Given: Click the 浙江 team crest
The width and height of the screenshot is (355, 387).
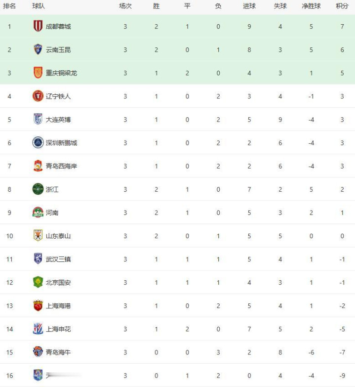Looking at the screenshot, I should pyautogui.click(x=38, y=189).
